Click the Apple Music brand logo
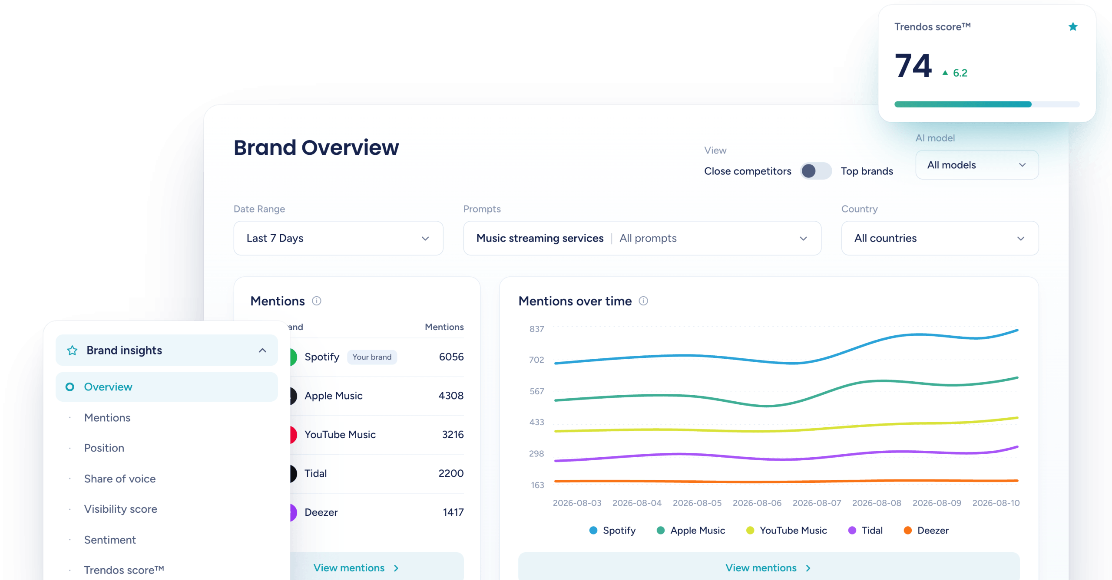Screen dimensions: 1112x580 pos(294,396)
